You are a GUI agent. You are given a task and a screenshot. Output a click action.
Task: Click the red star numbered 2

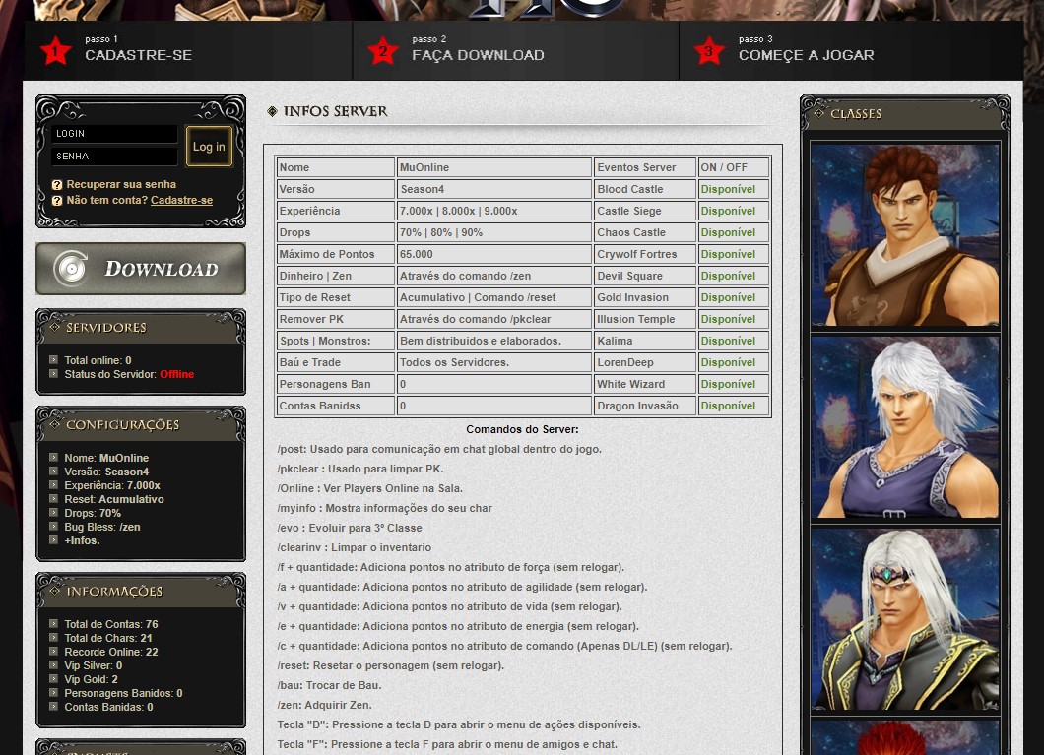[383, 51]
